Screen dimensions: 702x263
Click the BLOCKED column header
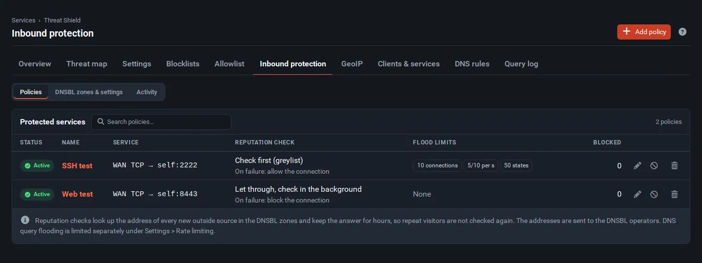(607, 142)
